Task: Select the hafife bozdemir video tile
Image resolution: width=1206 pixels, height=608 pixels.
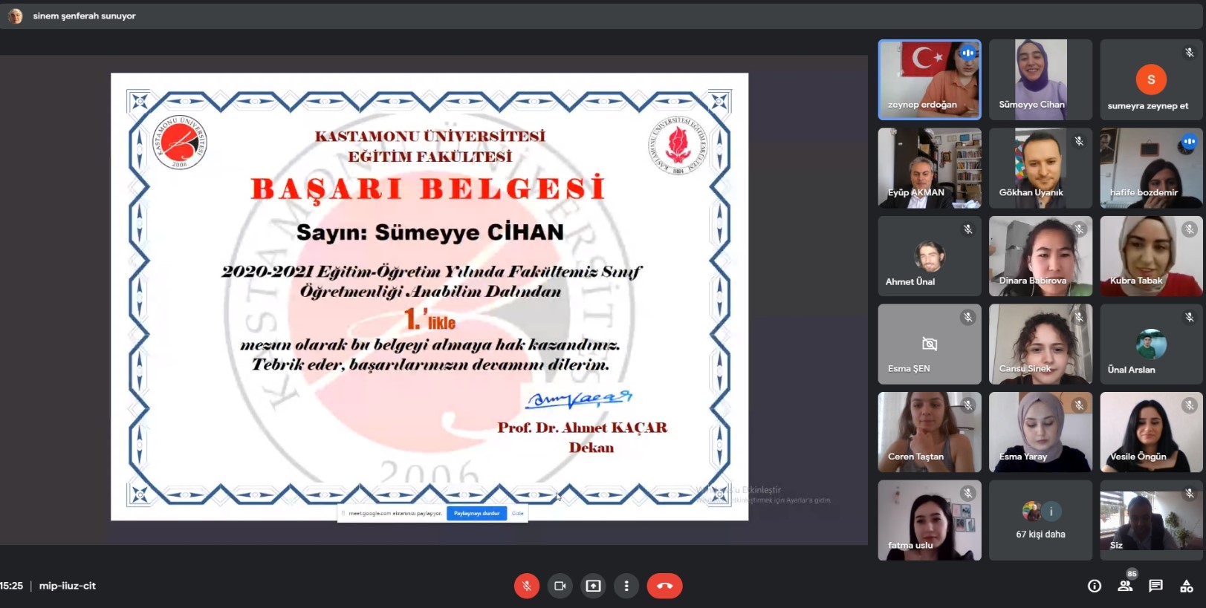Action: pos(1151,168)
